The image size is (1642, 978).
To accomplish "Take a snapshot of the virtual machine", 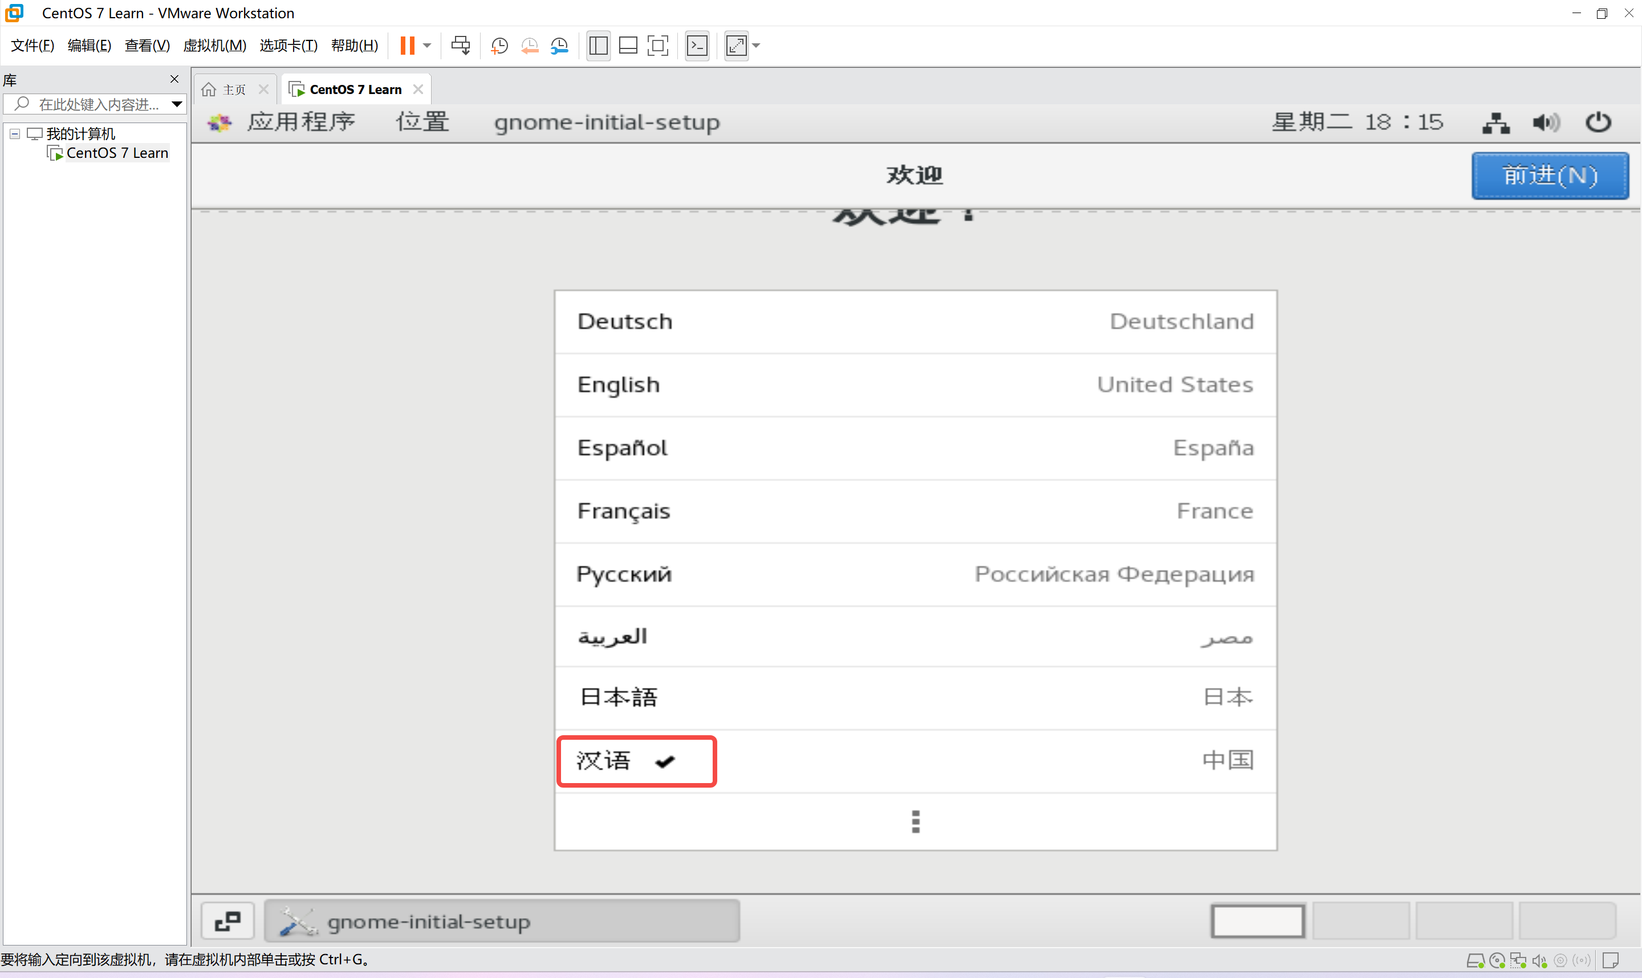I will click(499, 46).
